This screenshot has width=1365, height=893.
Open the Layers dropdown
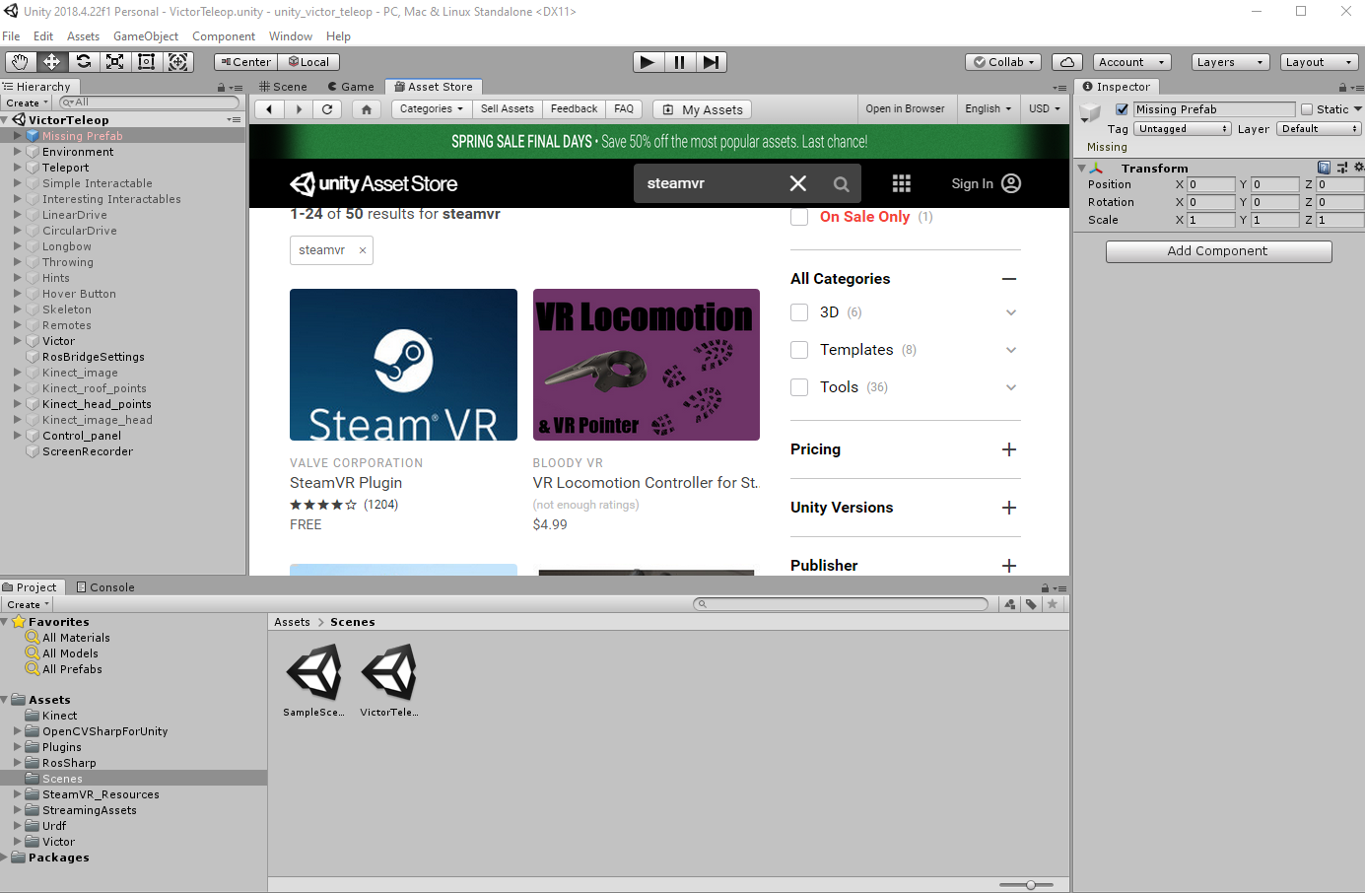click(x=1230, y=62)
